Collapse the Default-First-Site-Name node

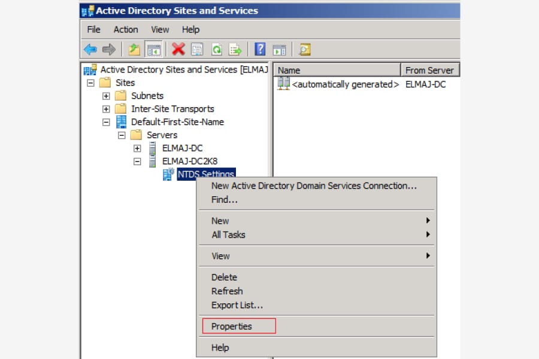click(106, 122)
